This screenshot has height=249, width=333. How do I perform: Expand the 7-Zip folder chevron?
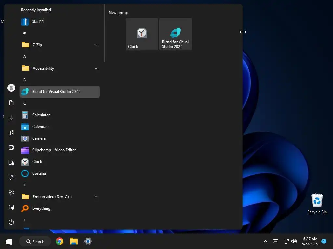point(96,45)
